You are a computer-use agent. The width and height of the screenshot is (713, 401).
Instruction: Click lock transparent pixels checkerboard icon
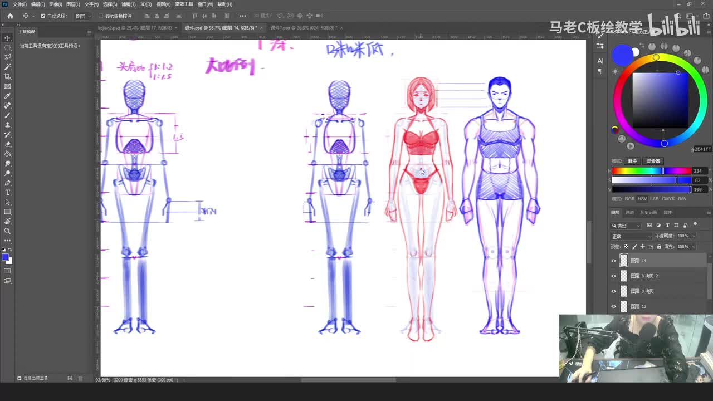(x=626, y=247)
